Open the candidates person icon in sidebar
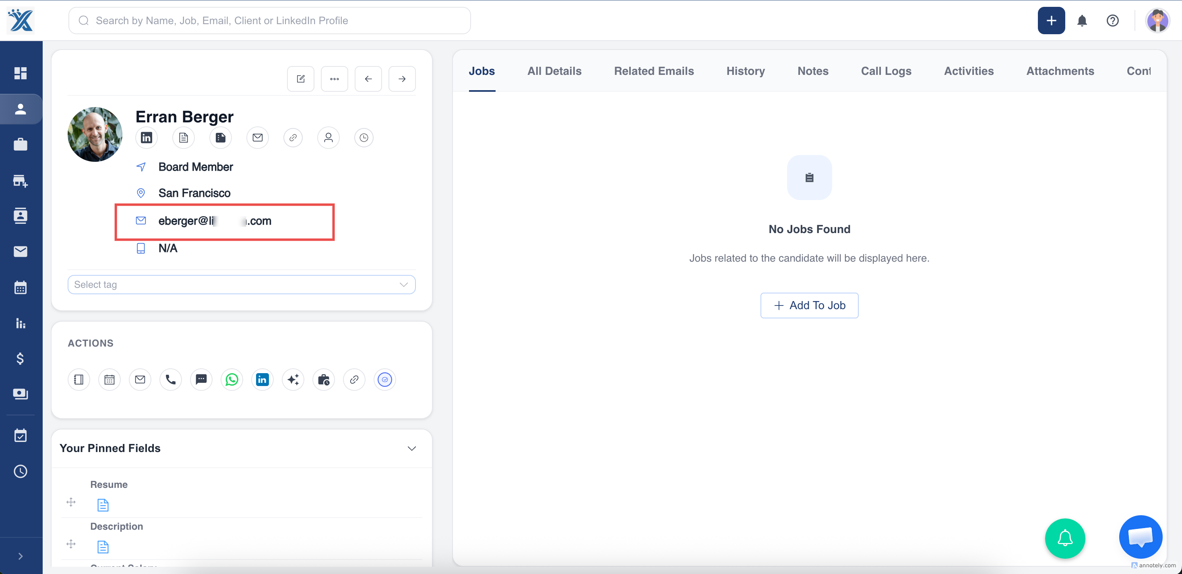Viewport: 1182px width, 574px height. click(21, 109)
